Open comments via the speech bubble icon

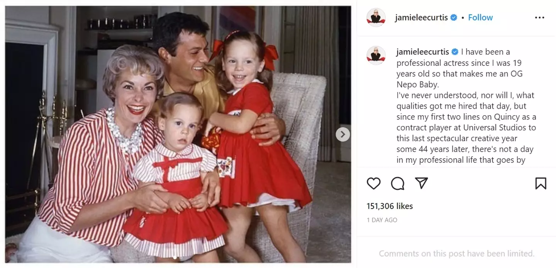pos(397,183)
